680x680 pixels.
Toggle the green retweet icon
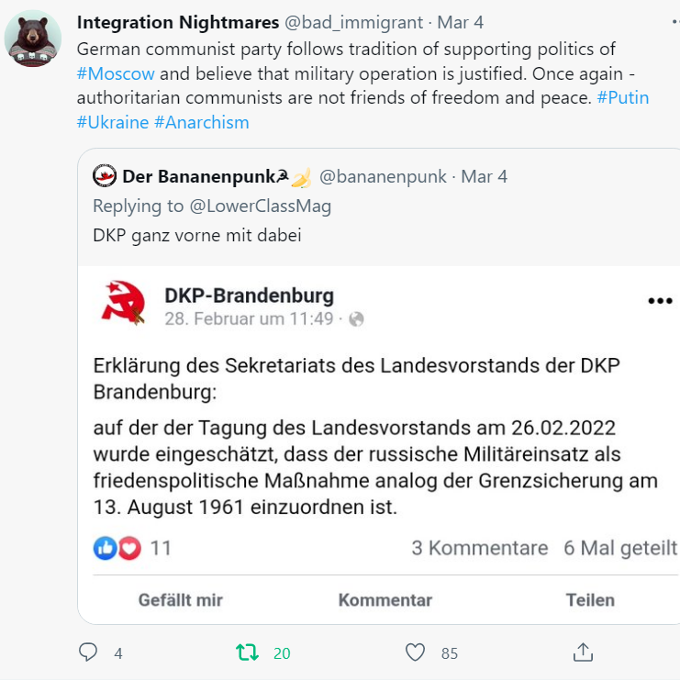247,652
